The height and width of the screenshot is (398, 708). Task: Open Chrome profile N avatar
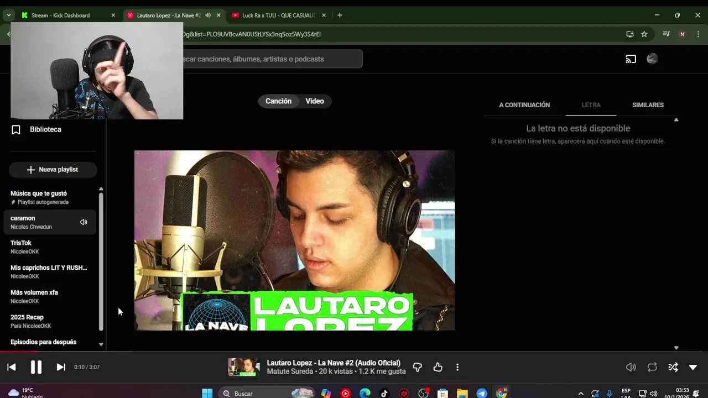coord(682,34)
